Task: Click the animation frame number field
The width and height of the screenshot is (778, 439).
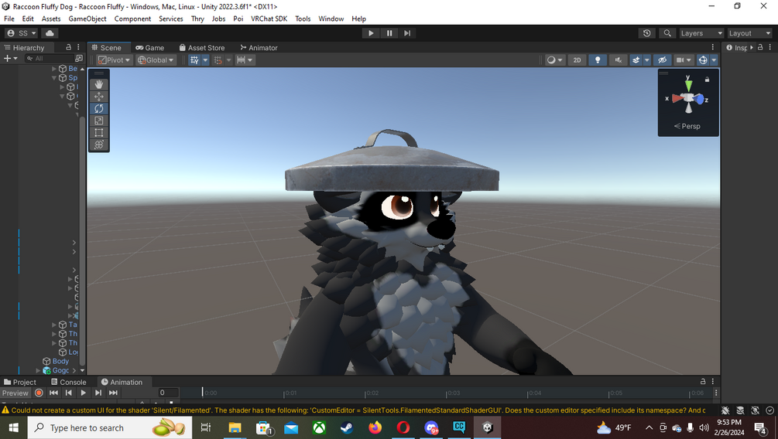Action: click(168, 393)
